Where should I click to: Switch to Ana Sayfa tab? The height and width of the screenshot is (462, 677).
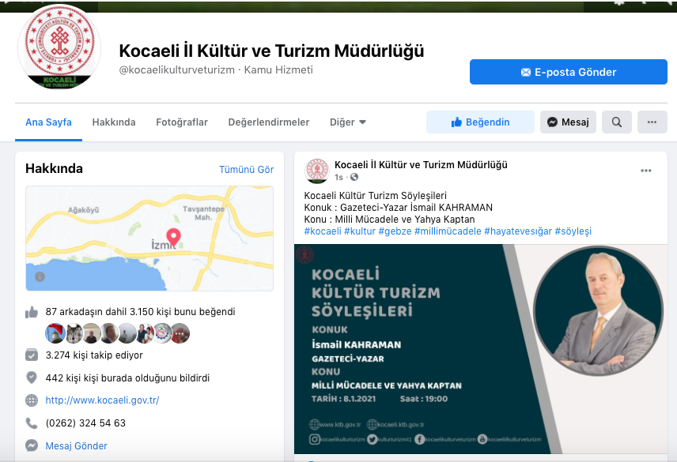point(48,122)
